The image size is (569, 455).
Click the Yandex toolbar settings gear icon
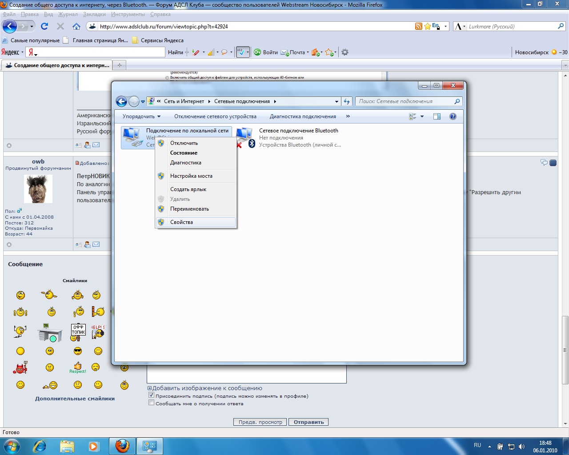point(345,52)
